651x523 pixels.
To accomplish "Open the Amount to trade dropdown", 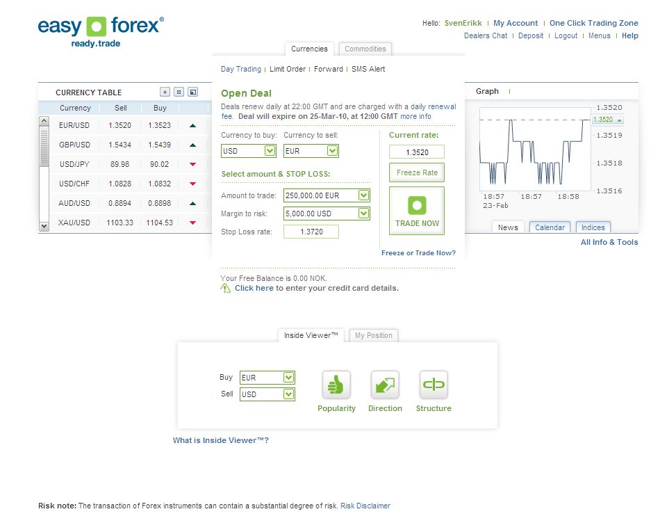I will [x=363, y=195].
